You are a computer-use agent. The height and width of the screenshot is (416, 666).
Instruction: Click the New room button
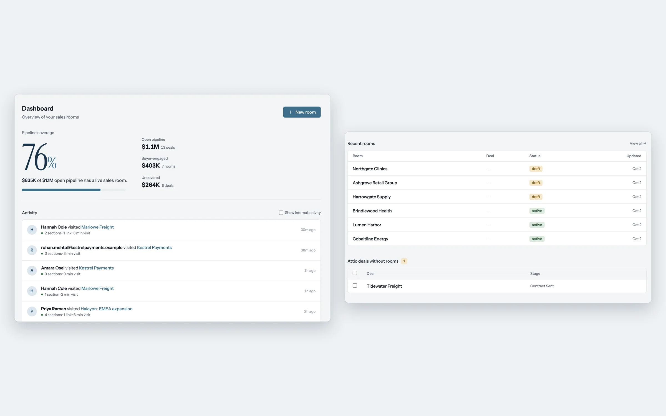tap(302, 112)
